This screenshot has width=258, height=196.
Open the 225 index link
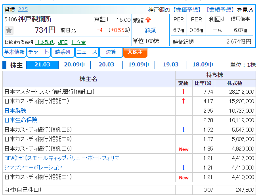23,9
